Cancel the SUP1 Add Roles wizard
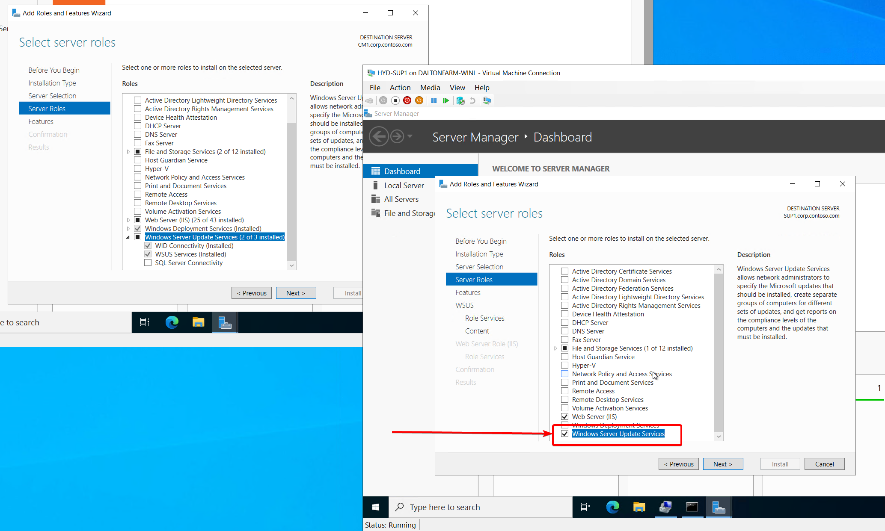 tap(824, 464)
